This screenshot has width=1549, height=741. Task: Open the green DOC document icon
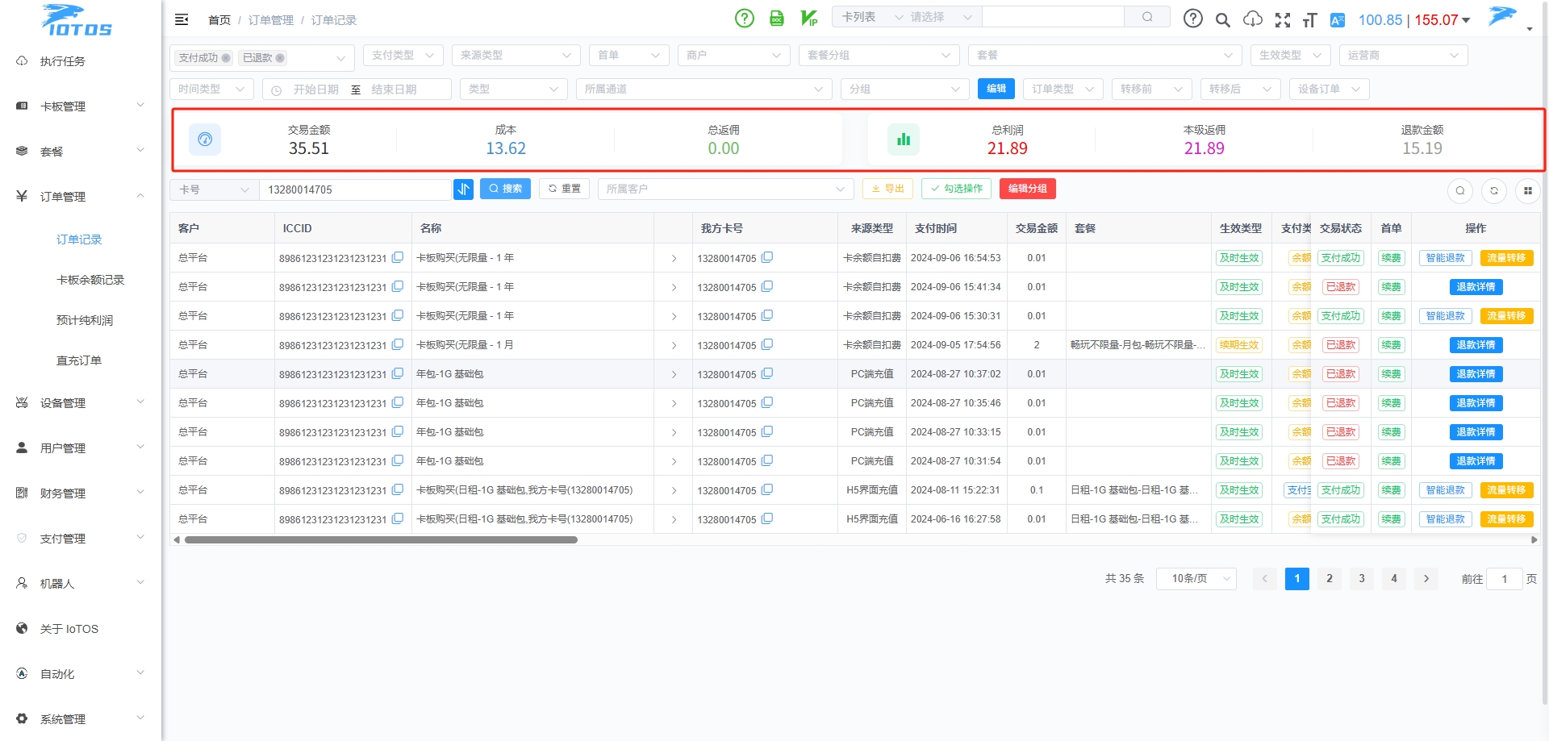(x=777, y=18)
